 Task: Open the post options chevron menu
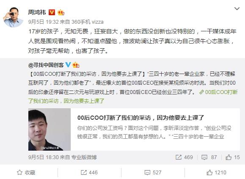(x=237, y=8)
